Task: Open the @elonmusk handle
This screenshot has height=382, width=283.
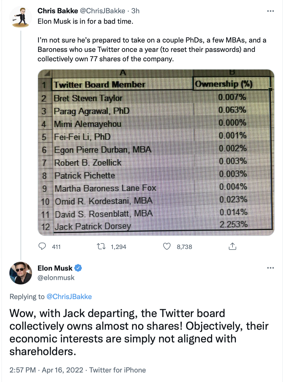Action: [x=56, y=278]
